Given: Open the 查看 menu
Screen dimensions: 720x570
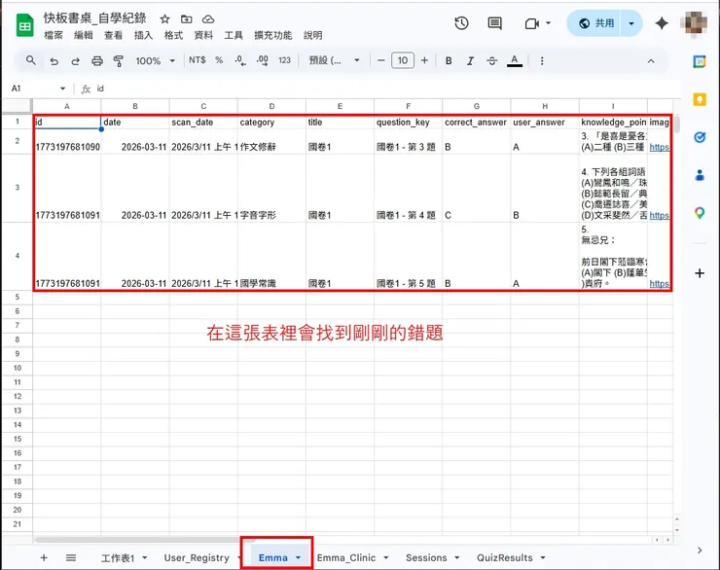Looking at the screenshot, I should [114, 35].
